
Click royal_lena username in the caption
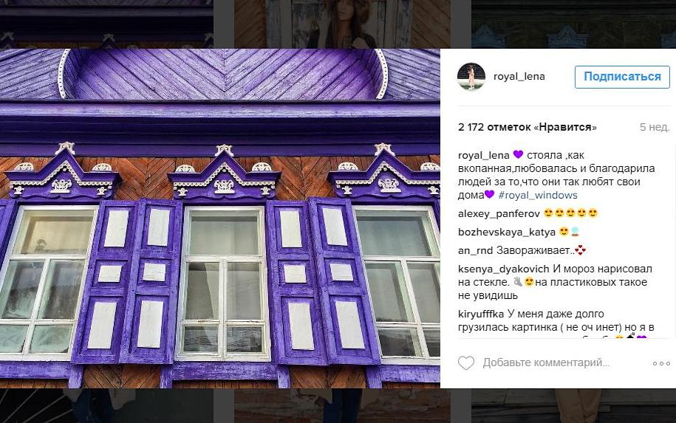coord(484,155)
